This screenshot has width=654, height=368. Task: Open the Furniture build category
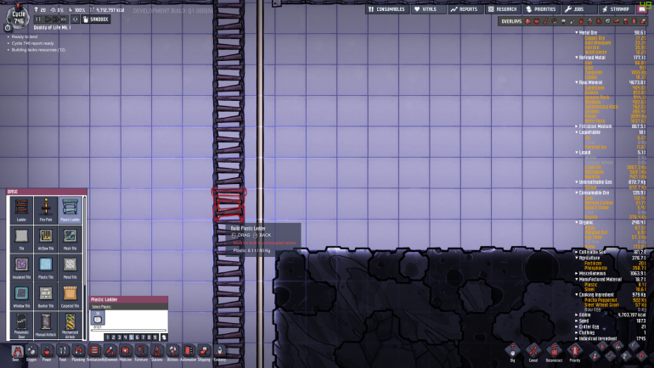click(141, 352)
